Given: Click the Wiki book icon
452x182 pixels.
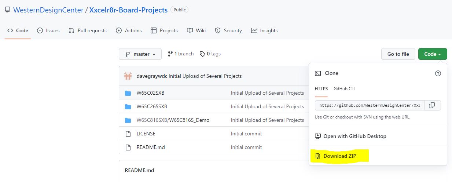Looking at the screenshot, I should point(190,30).
